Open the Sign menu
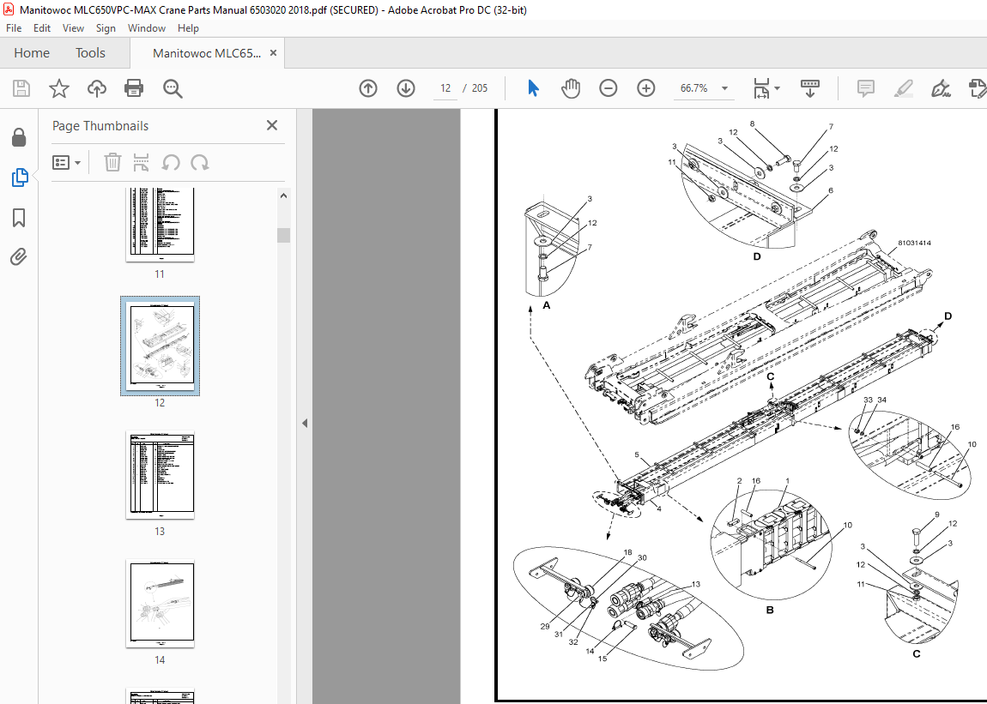987x704 pixels. pyautogui.click(x=106, y=28)
